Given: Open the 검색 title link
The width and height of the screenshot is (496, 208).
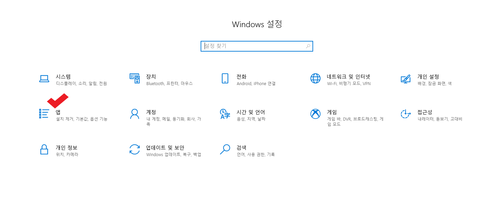Looking at the screenshot, I should point(241,148).
